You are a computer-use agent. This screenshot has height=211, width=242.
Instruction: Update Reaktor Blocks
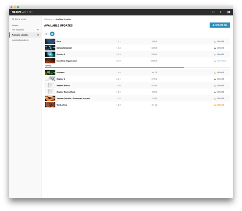tap(219, 86)
